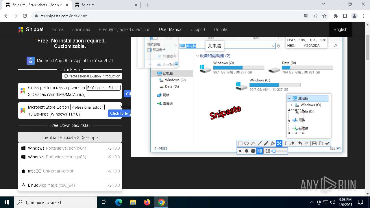Select Windows Portable version (x64) download
The height and width of the screenshot is (208, 370).
(x=70, y=148)
